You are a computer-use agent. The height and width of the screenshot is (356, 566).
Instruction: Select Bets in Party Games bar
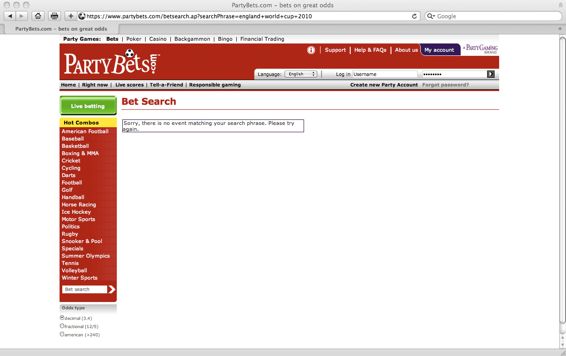[112, 39]
